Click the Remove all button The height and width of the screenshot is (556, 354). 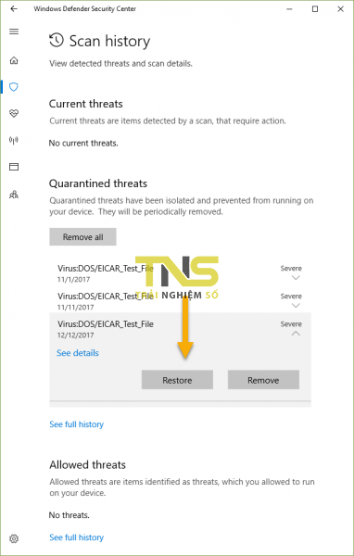tap(82, 237)
